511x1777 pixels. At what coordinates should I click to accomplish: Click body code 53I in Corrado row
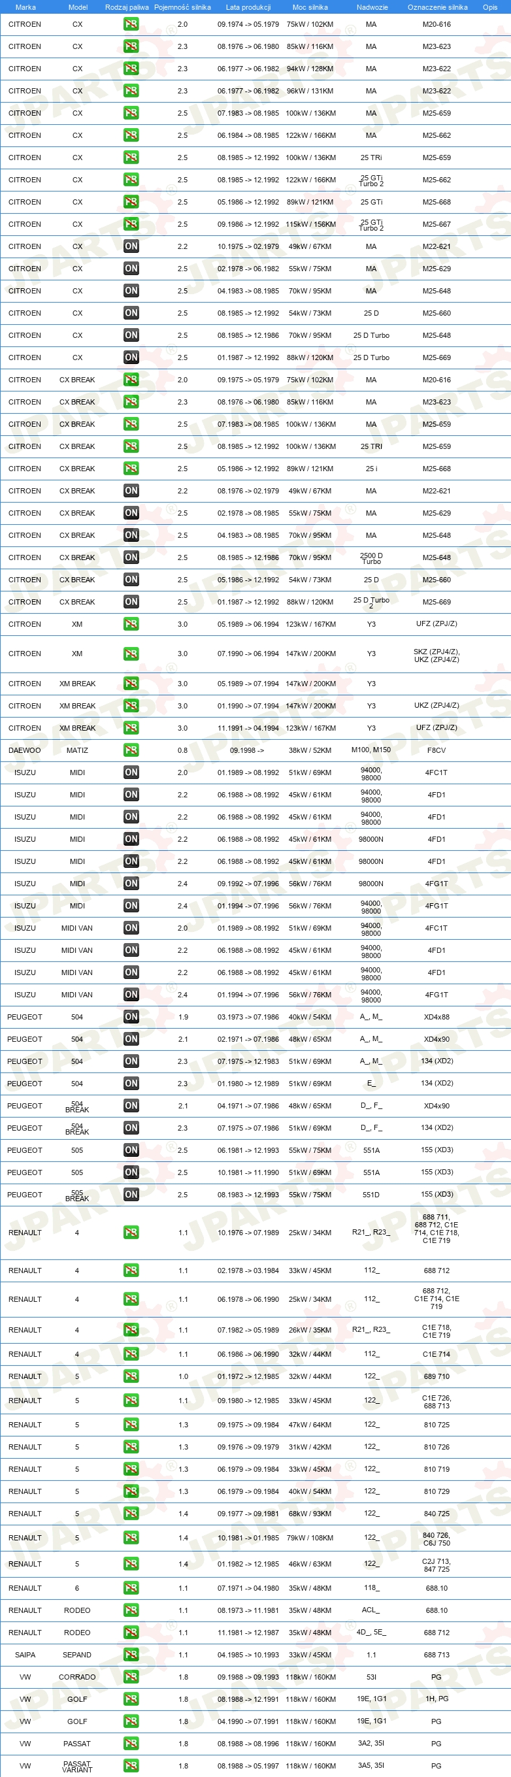[371, 1677]
